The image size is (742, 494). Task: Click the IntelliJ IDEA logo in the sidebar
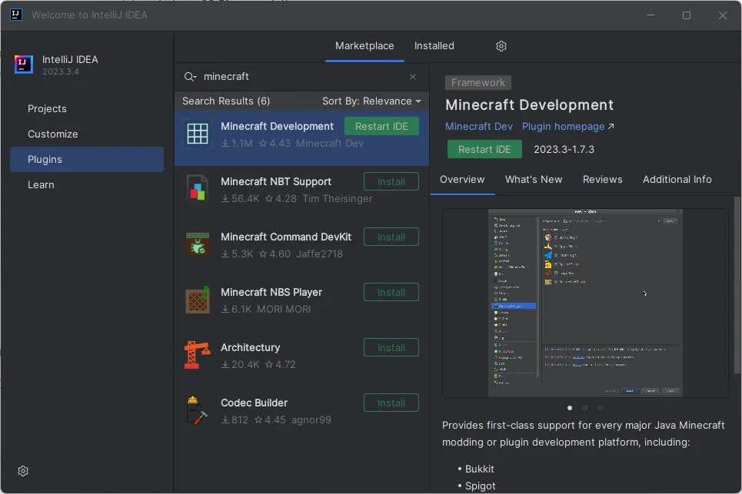coord(24,65)
